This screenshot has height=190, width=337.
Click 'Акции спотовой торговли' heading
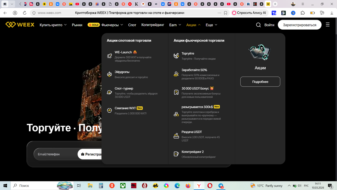coord(129,41)
